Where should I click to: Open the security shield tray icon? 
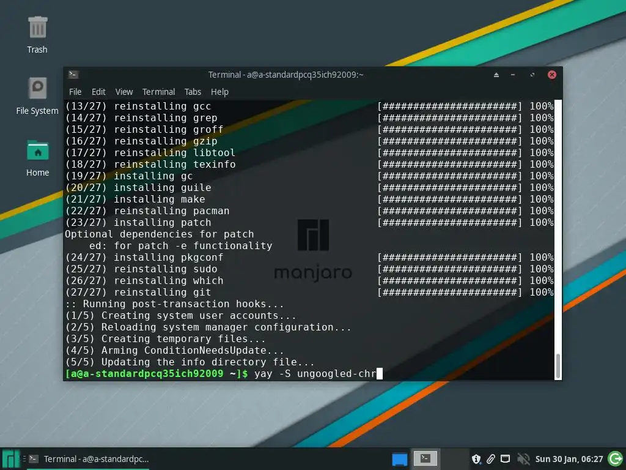[x=476, y=459]
